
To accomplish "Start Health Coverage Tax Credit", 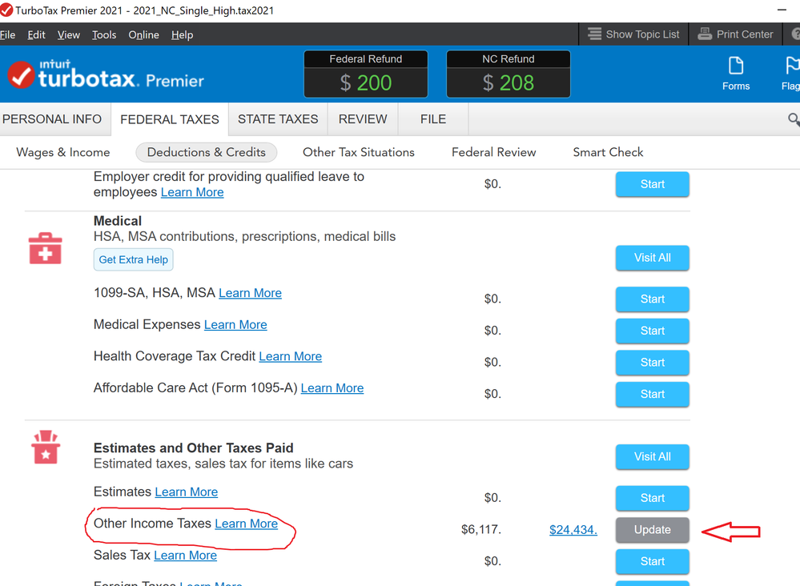I will click(x=652, y=362).
